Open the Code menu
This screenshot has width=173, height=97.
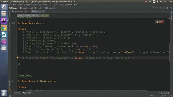click(x=35, y=5)
